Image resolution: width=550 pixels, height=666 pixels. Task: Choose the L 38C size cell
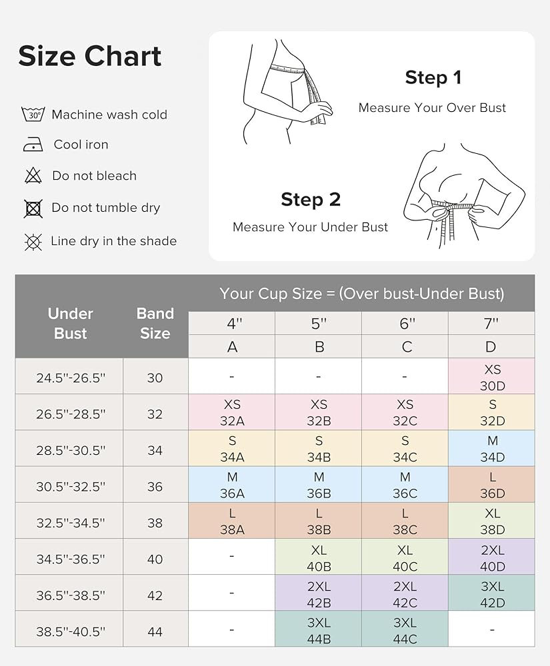click(x=405, y=521)
